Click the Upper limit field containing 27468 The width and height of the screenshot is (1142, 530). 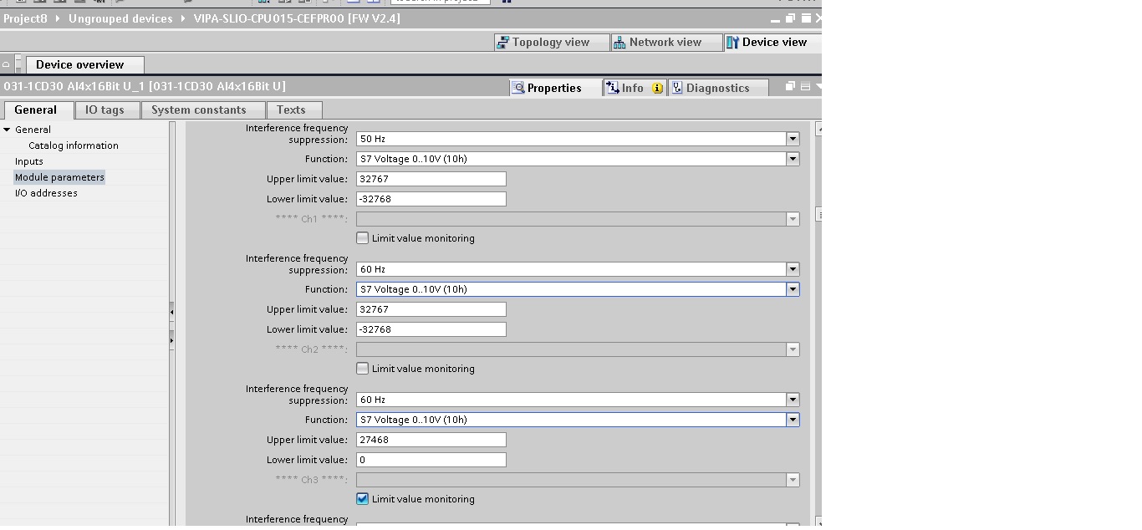pyautogui.click(x=431, y=440)
